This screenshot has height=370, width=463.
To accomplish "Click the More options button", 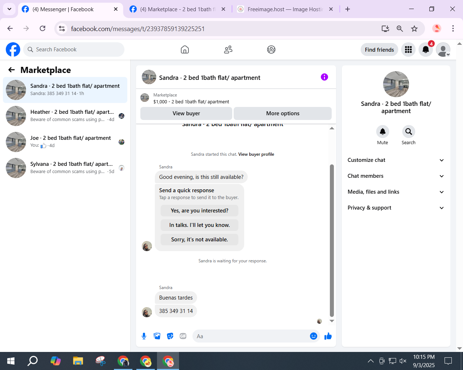I will click(283, 113).
